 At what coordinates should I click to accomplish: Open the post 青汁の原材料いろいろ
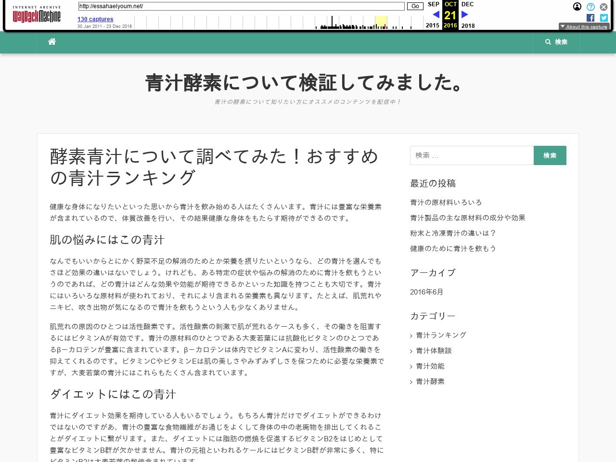click(x=446, y=203)
